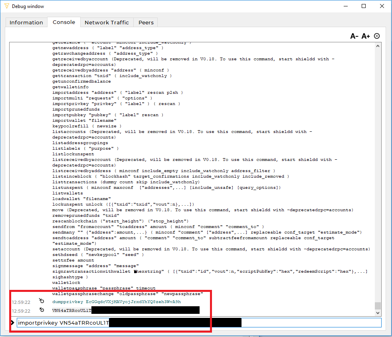Click the 'signmessage "address" "message"' line
The width and height of the screenshot is (392, 337).
tap(95, 266)
